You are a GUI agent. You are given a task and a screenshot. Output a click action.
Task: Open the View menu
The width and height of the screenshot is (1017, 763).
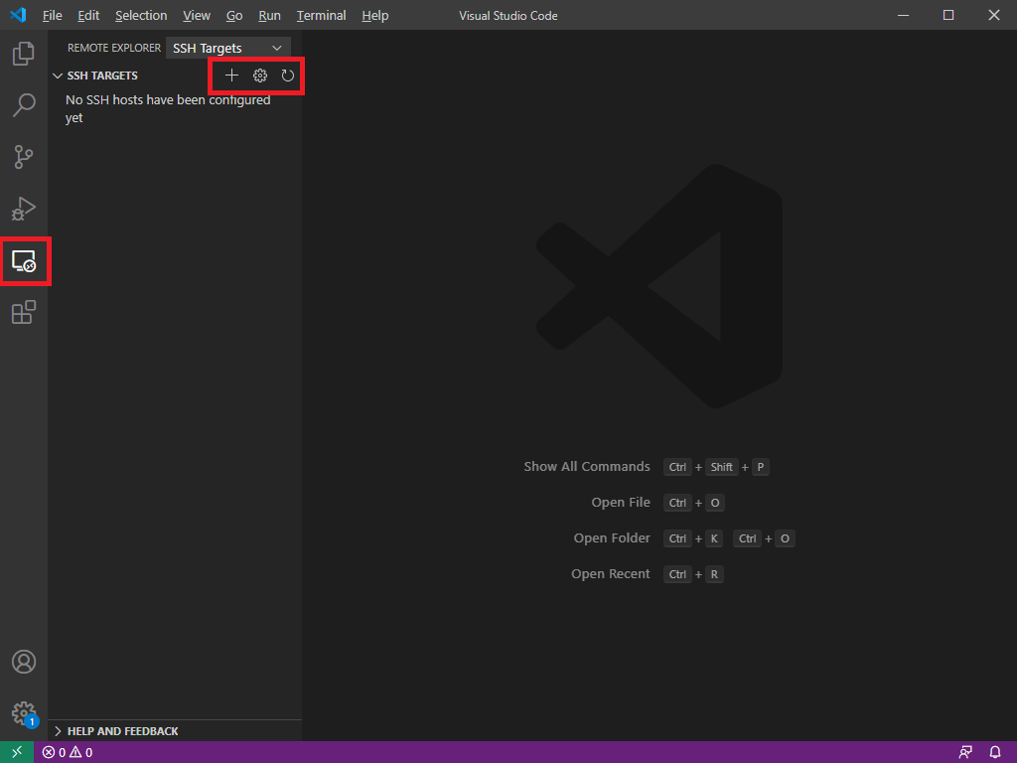pos(197,16)
